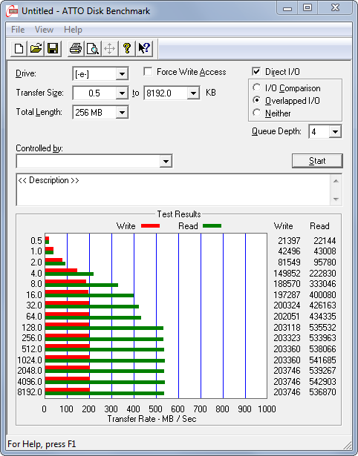Screen dimensions: 358x456
Task: Close the ATTO Disk Benchmark window
Action: (x=335, y=8)
